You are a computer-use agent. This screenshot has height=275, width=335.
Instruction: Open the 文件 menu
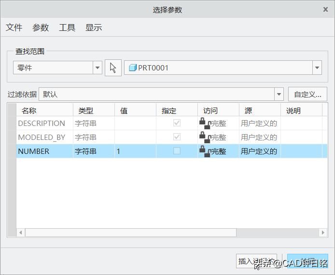pyautogui.click(x=14, y=27)
